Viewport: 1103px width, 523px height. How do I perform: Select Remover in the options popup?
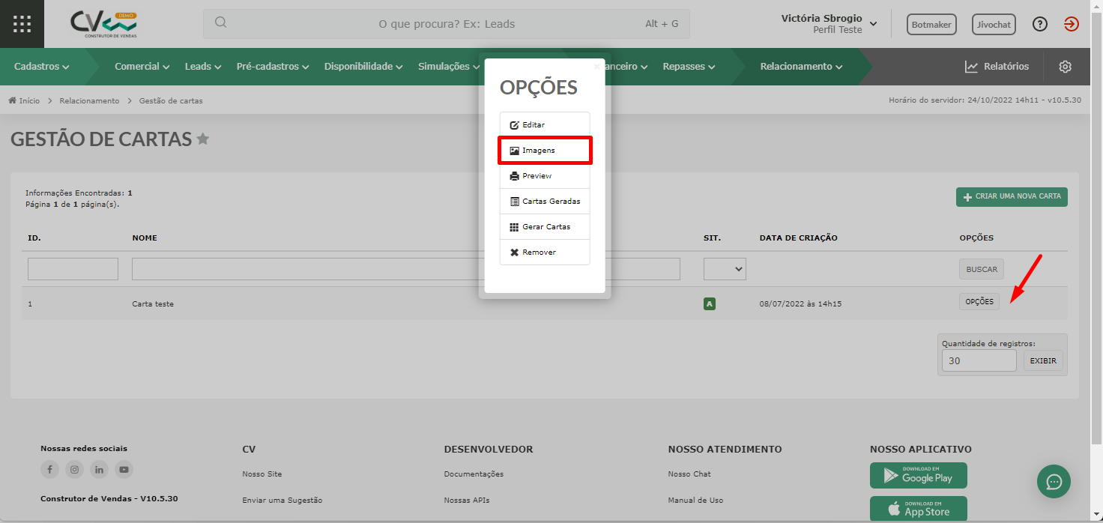pyautogui.click(x=545, y=253)
